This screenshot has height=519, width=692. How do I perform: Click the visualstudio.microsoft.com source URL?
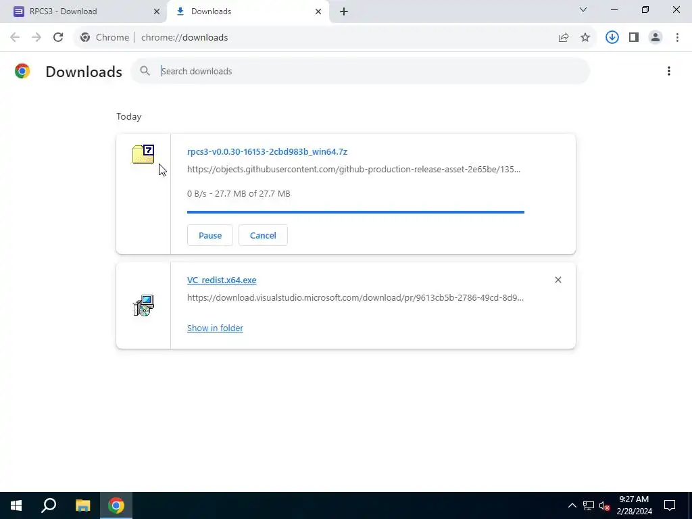355,298
